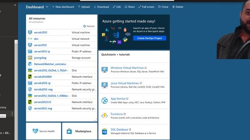Open server2012-ip resource link
This screenshot has width=250, height=140.
pyautogui.click(x=42, y=51)
